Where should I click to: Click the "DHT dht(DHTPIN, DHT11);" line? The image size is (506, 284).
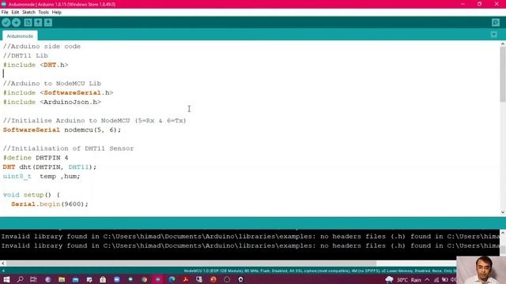pyautogui.click(x=50, y=167)
